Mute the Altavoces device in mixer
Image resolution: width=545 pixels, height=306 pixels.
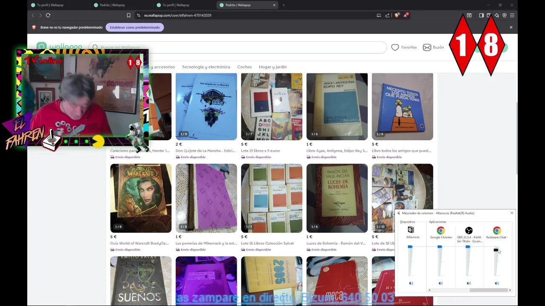[411, 283]
